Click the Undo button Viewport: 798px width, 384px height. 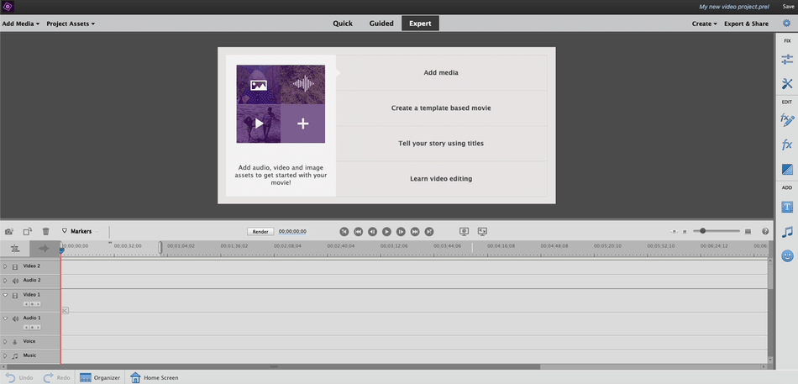[x=19, y=377]
